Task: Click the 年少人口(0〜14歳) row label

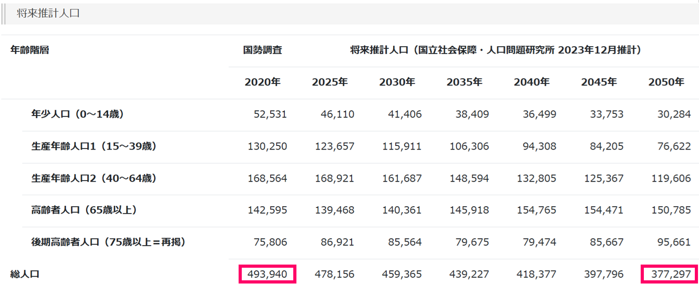Action: coord(78,114)
